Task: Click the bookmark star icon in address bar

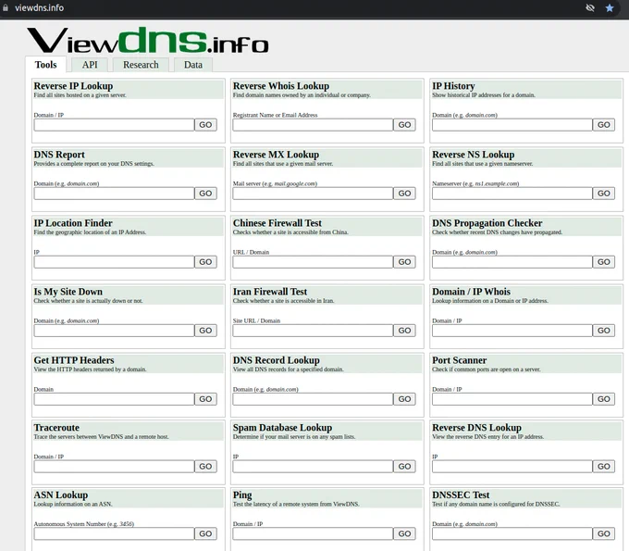Action: coord(610,8)
